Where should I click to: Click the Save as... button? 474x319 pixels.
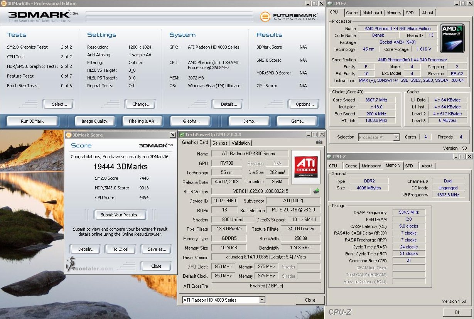(x=157, y=249)
